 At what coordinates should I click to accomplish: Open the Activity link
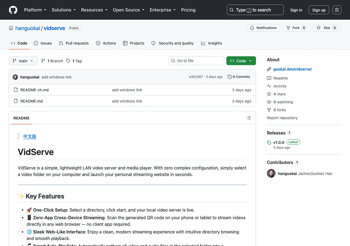(x=280, y=86)
